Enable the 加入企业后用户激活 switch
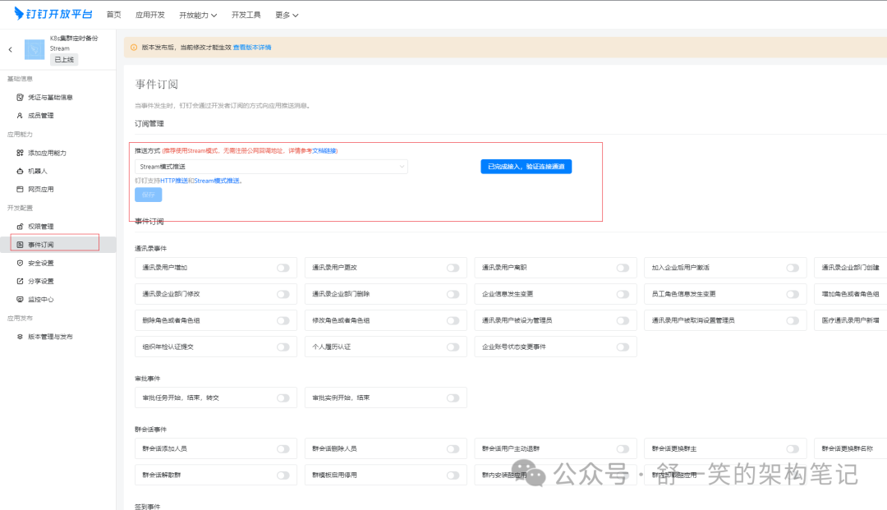 click(x=793, y=268)
